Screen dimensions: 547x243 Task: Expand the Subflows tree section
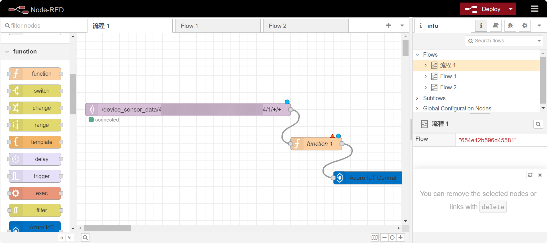(417, 98)
